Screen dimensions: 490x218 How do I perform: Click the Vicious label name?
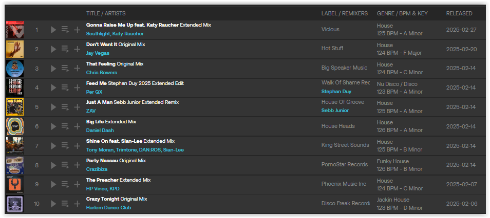click(330, 29)
